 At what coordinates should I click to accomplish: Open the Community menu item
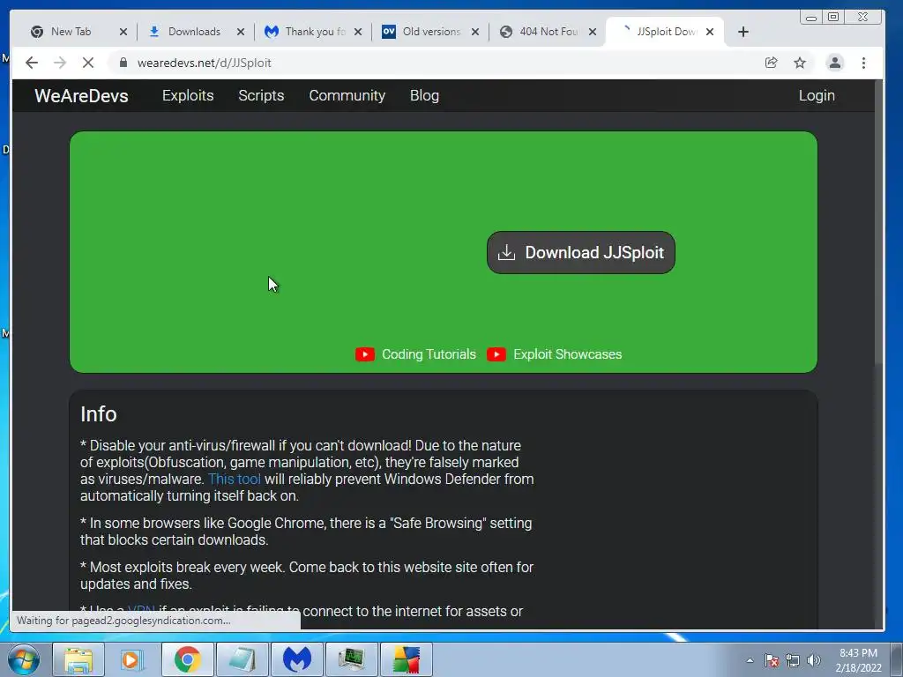tap(347, 95)
